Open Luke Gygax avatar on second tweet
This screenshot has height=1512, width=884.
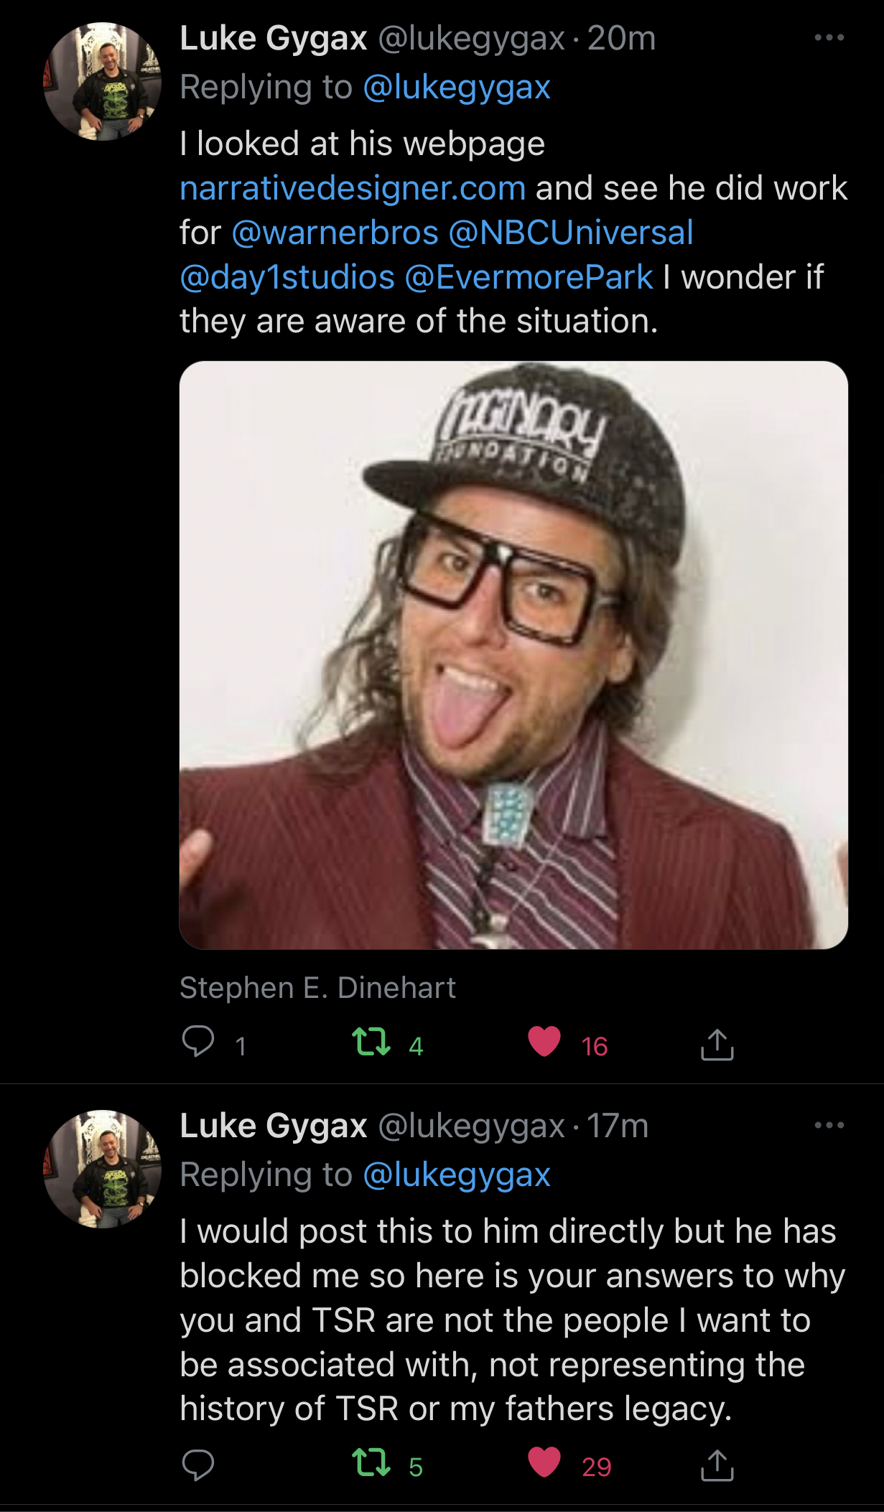(103, 1168)
